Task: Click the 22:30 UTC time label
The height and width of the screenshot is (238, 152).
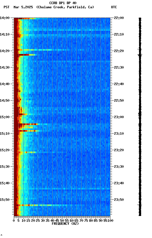Action: [x=119, y=67]
